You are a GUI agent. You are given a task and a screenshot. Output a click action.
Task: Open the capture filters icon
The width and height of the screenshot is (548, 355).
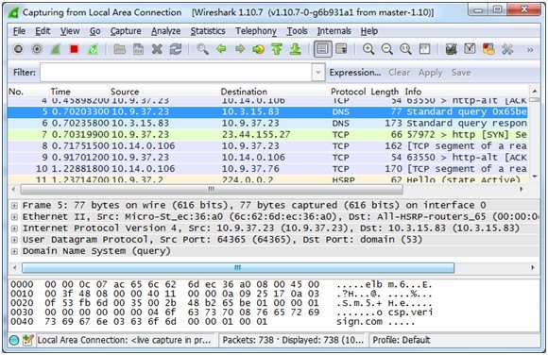coord(452,49)
